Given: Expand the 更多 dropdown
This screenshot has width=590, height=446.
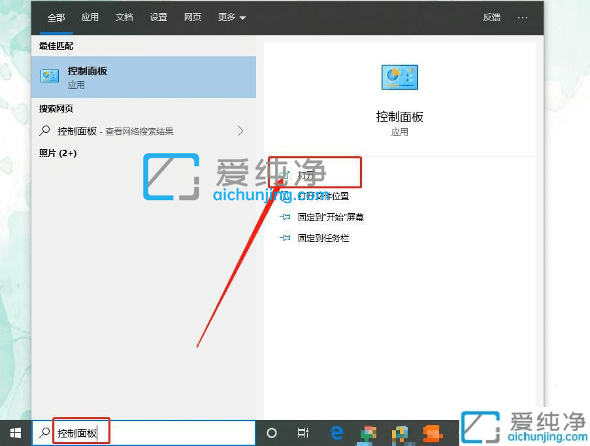Looking at the screenshot, I should click(x=232, y=17).
